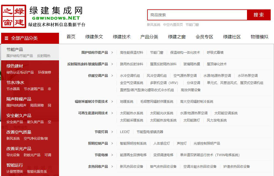Go to 绿建技术 in the nav bar
This screenshot has height=176, width=274.
pos(122,37)
